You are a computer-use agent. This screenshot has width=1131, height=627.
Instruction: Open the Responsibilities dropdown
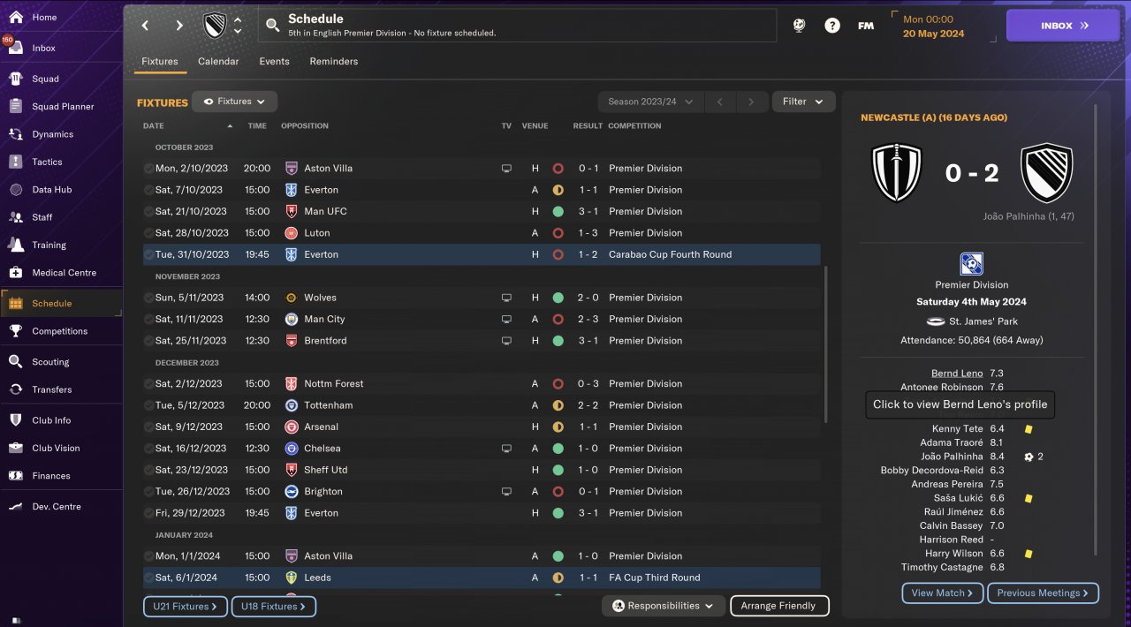coord(664,606)
